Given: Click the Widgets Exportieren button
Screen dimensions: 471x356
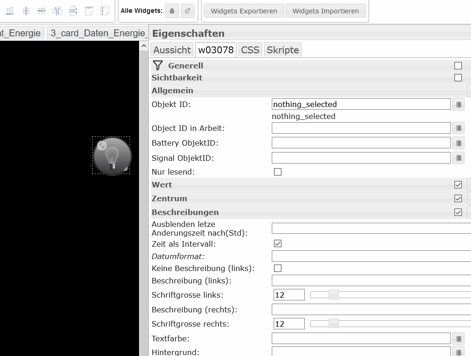Looking at the screenshot, I should pos(244,11).
